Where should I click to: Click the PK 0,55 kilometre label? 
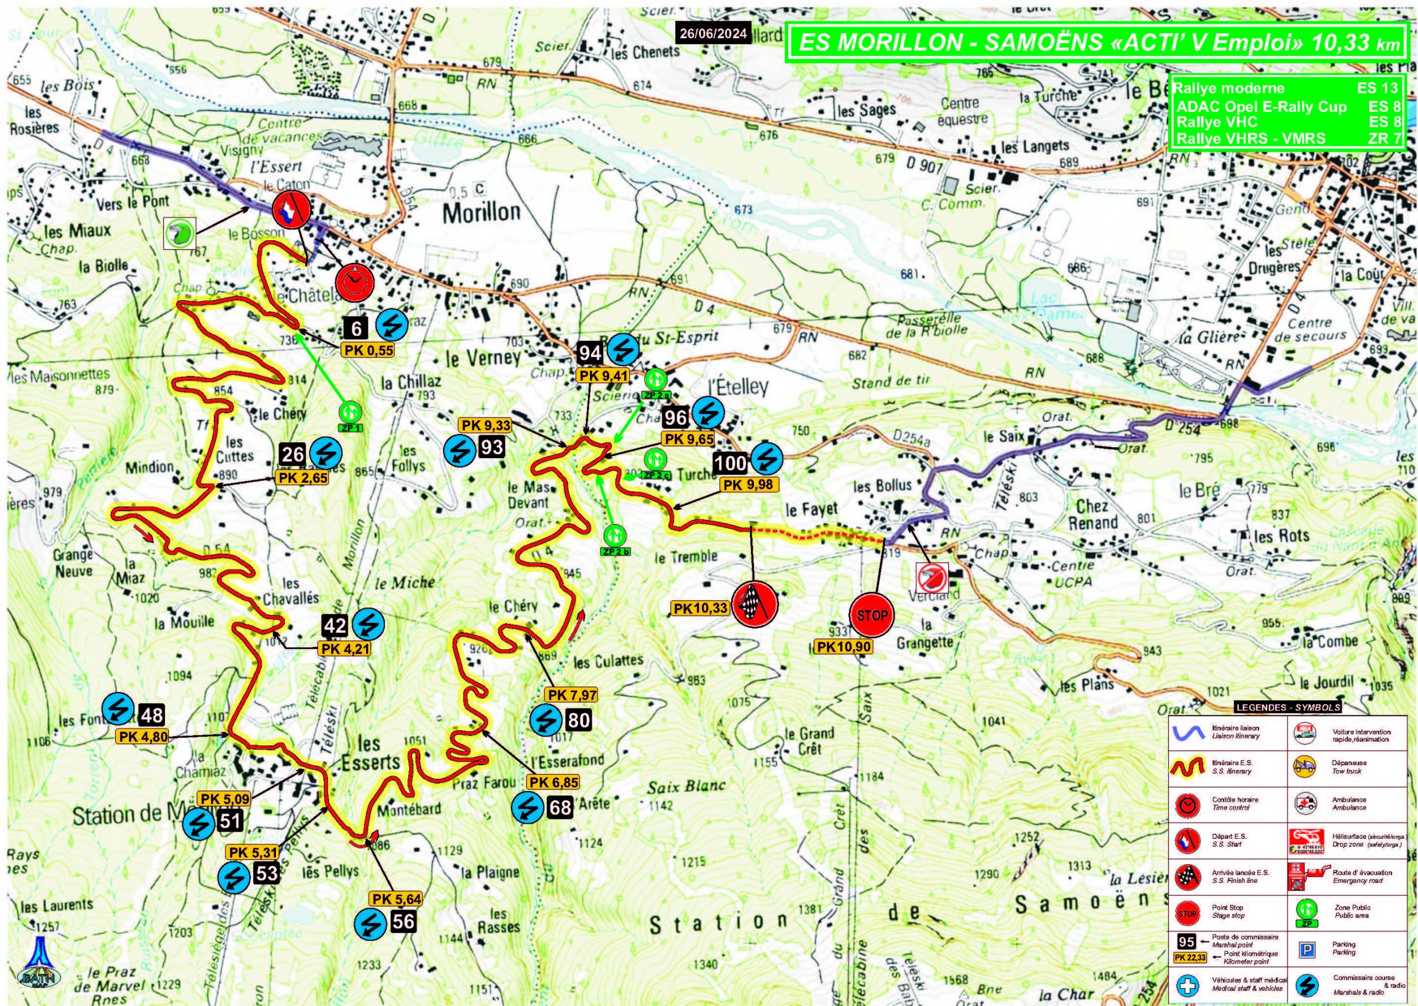click(369, 350)
